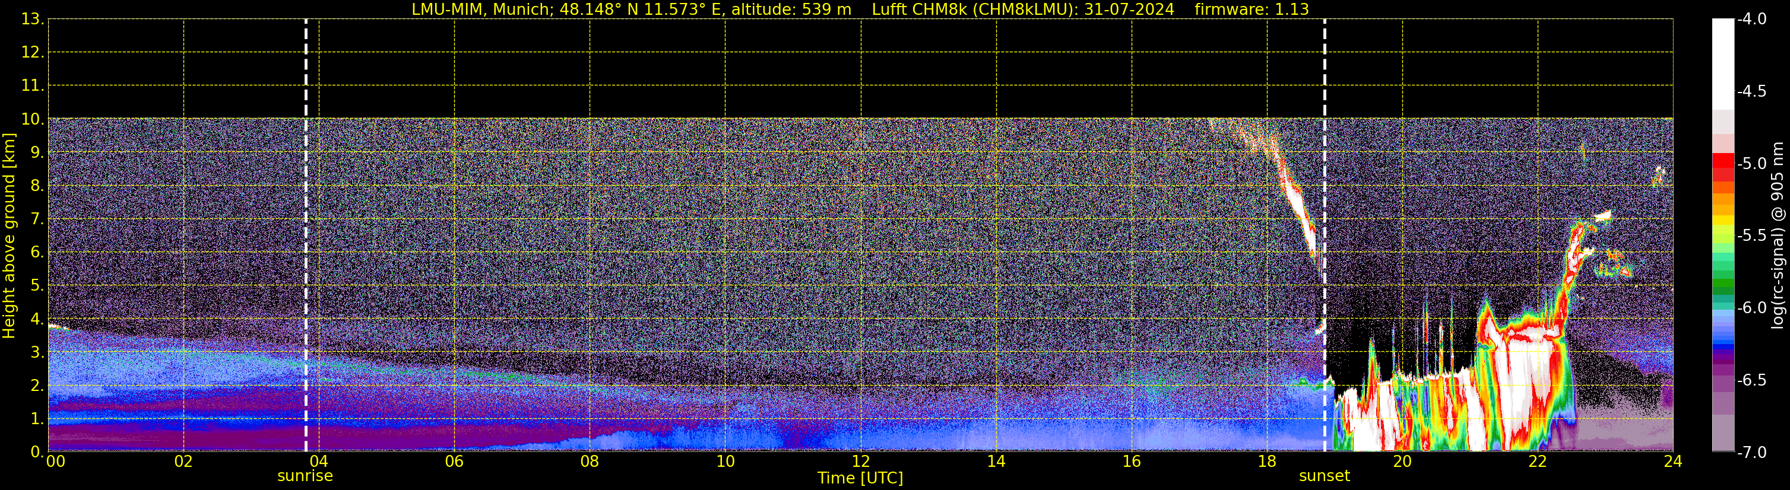Click height-axis tick label "12."

[33, 53]
